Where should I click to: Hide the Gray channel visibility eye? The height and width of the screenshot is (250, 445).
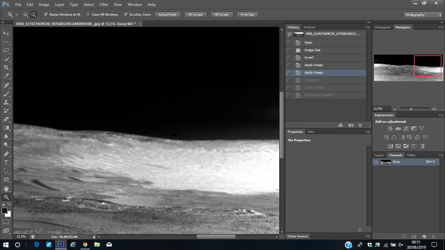pos(376,162)
